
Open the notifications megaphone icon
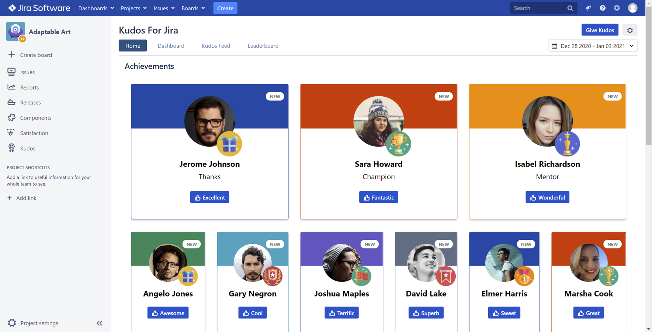[588, 8]
